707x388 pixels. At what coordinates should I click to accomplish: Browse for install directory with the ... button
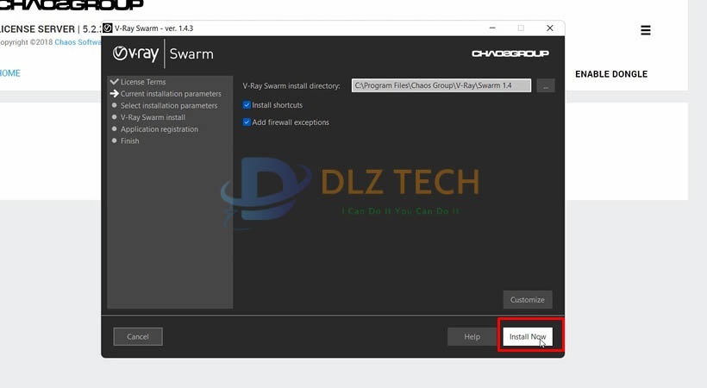545,85
